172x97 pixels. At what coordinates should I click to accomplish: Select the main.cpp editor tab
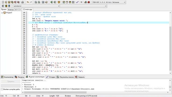(x=27, y=9)
